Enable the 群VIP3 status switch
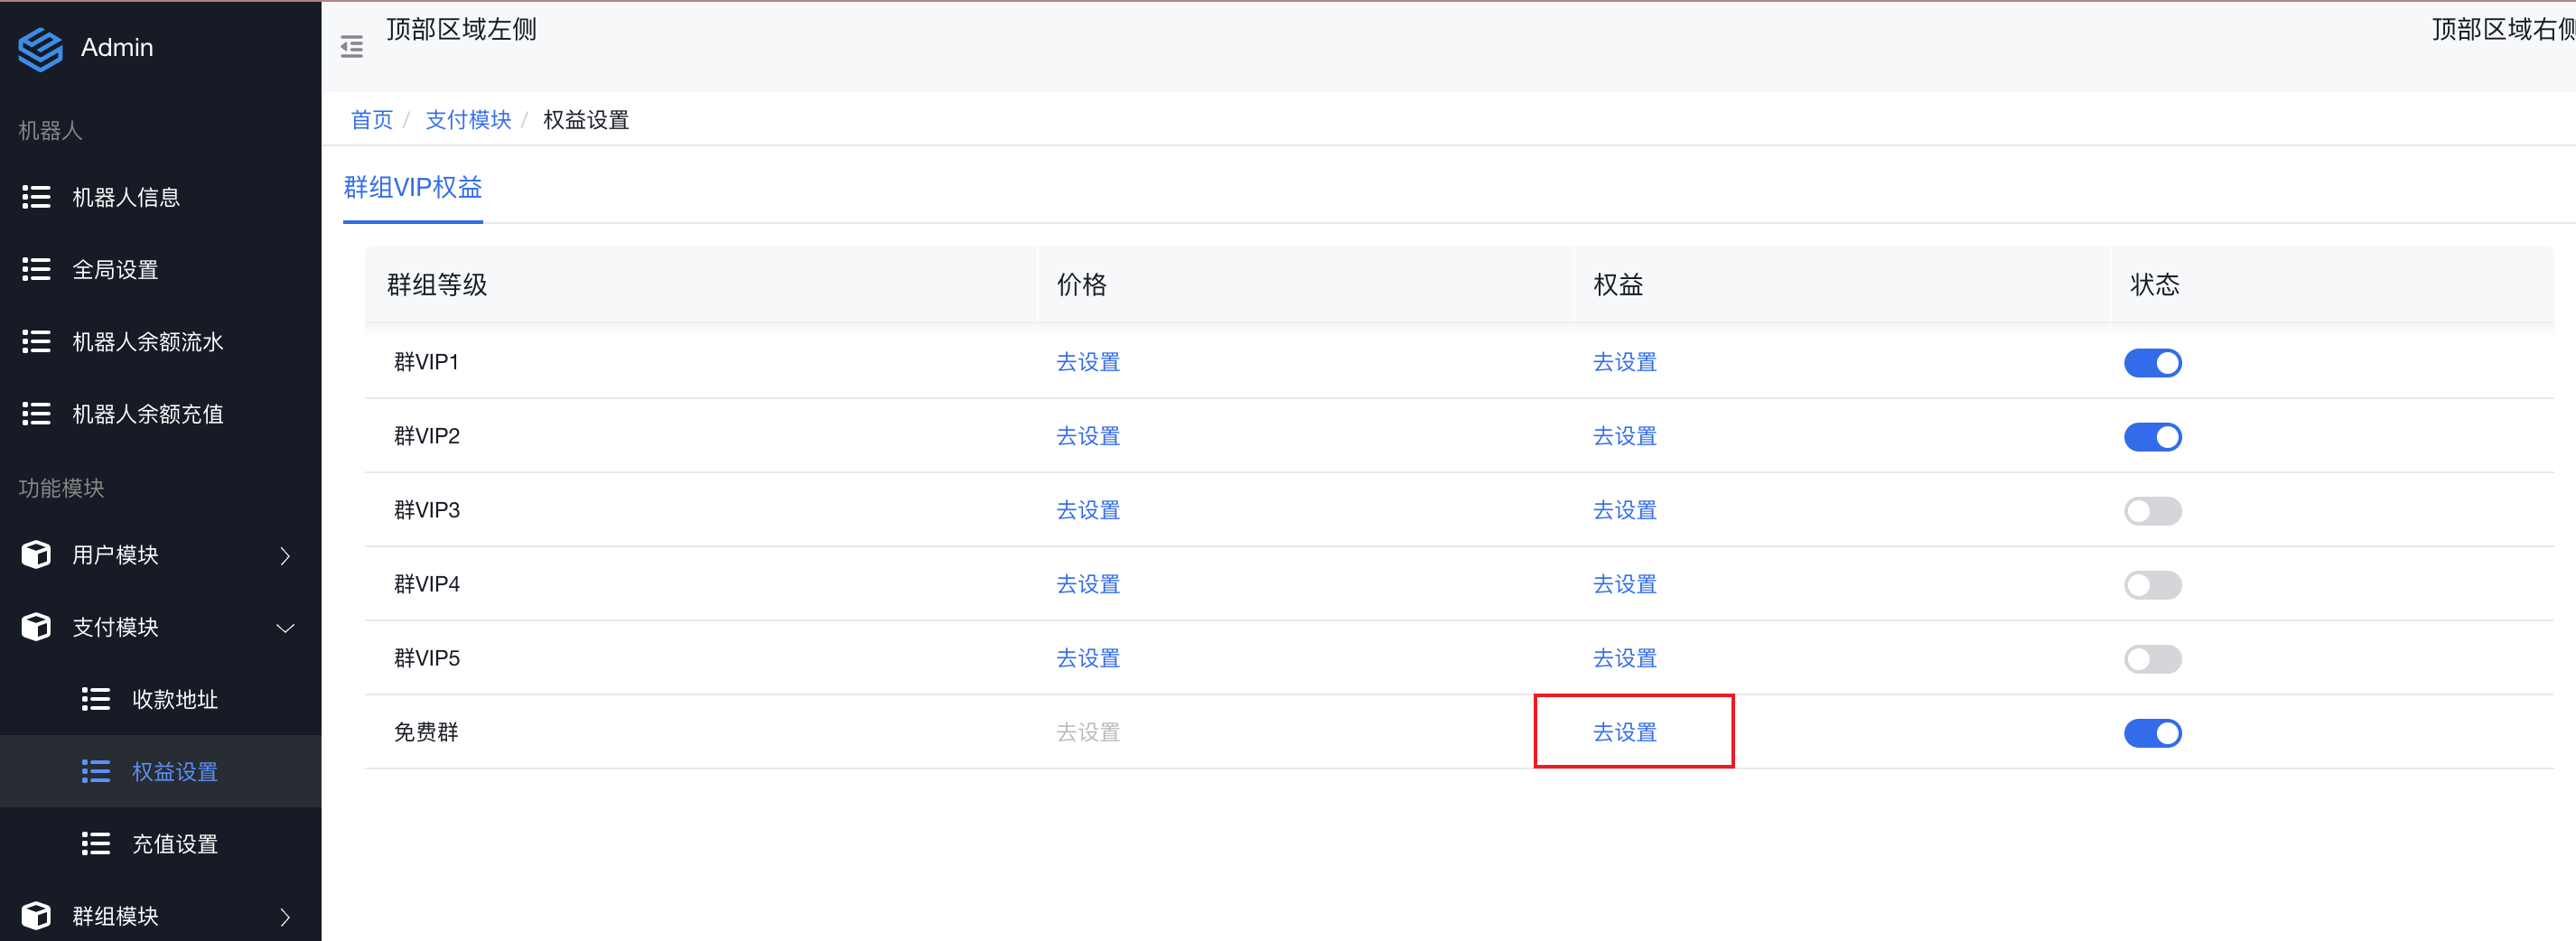The image size is (2576, 941). [x=2152, y=511]
